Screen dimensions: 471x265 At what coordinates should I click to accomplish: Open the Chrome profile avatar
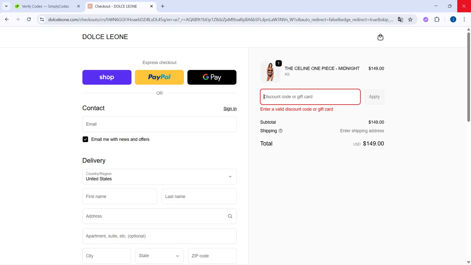[x=453, y=19]
